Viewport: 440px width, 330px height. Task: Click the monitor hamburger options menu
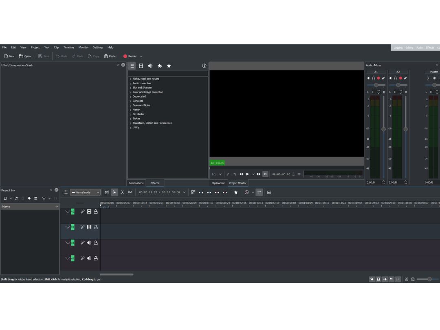click(x=299, y=174)
